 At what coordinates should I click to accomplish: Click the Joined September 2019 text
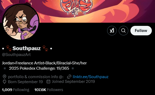click(73, 82)
